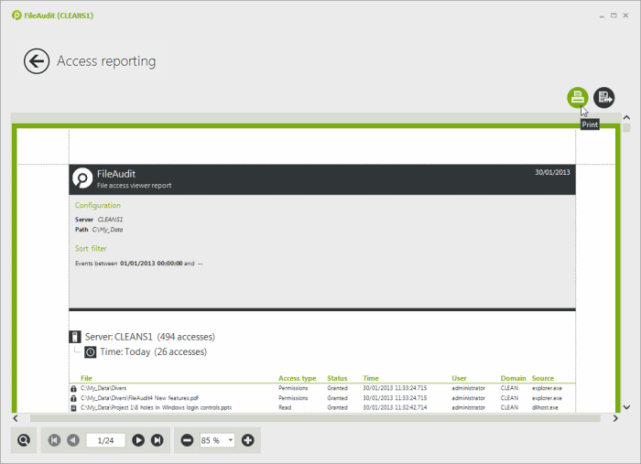Screen dimensions: 641x464
Task: Click the back arrow beside Access reporting
Action: tap(37, 61)
